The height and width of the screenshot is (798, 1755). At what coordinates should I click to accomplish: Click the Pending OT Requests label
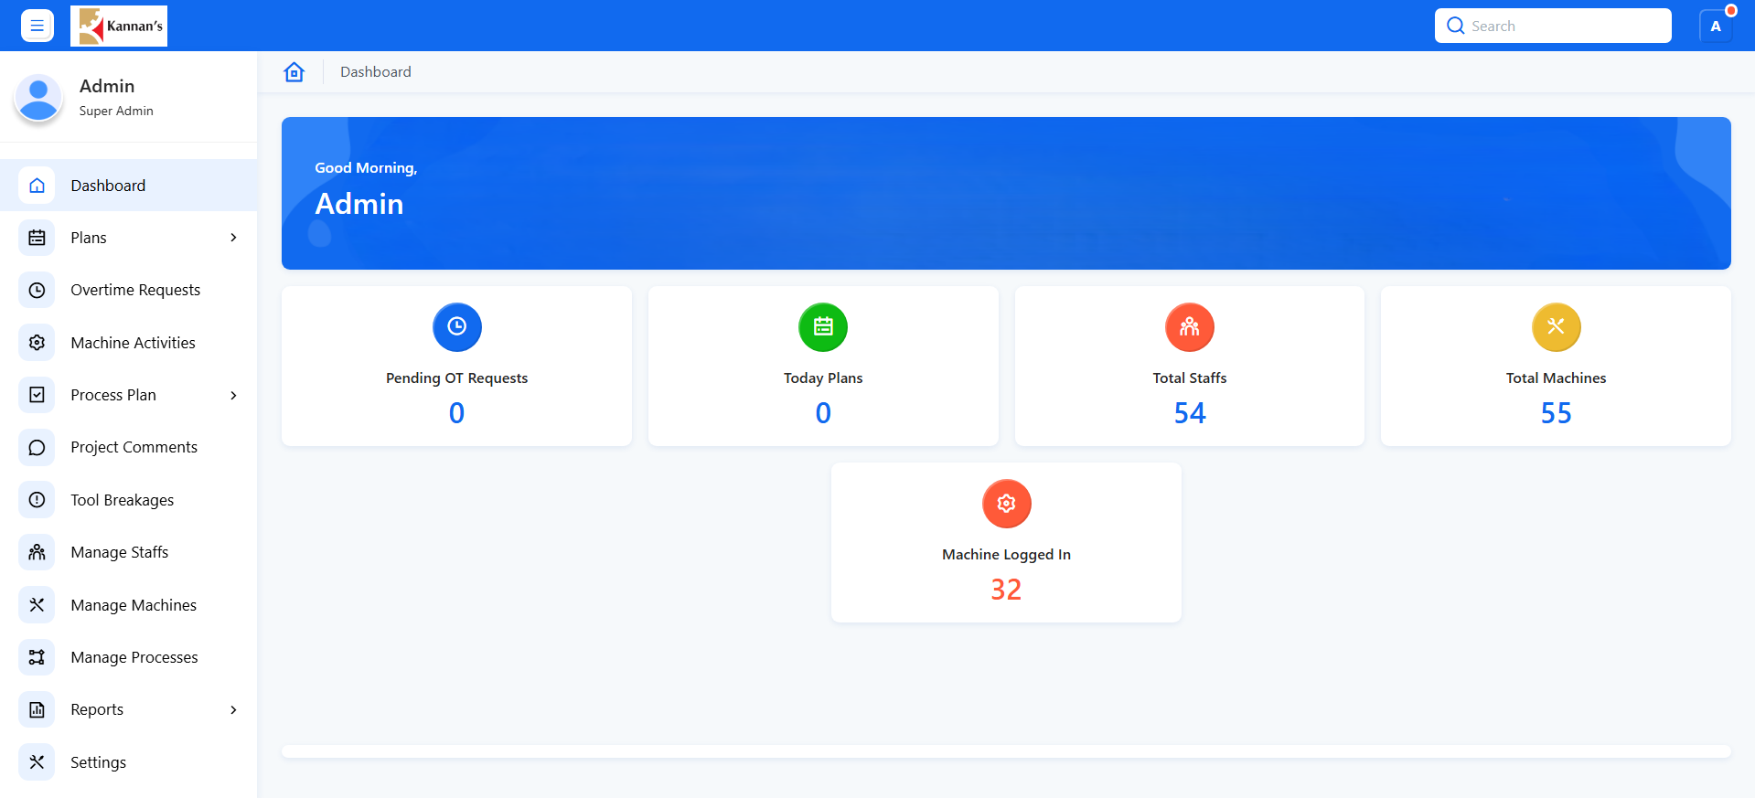(x=457, y=378)
